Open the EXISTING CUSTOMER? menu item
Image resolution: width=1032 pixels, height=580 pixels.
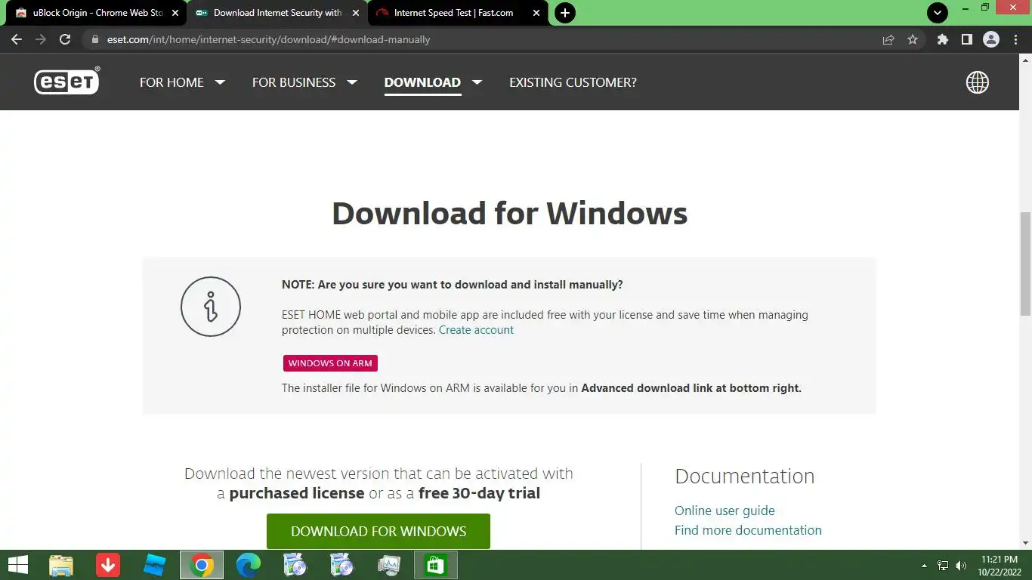pyautogui.click(x=573, y=82)
